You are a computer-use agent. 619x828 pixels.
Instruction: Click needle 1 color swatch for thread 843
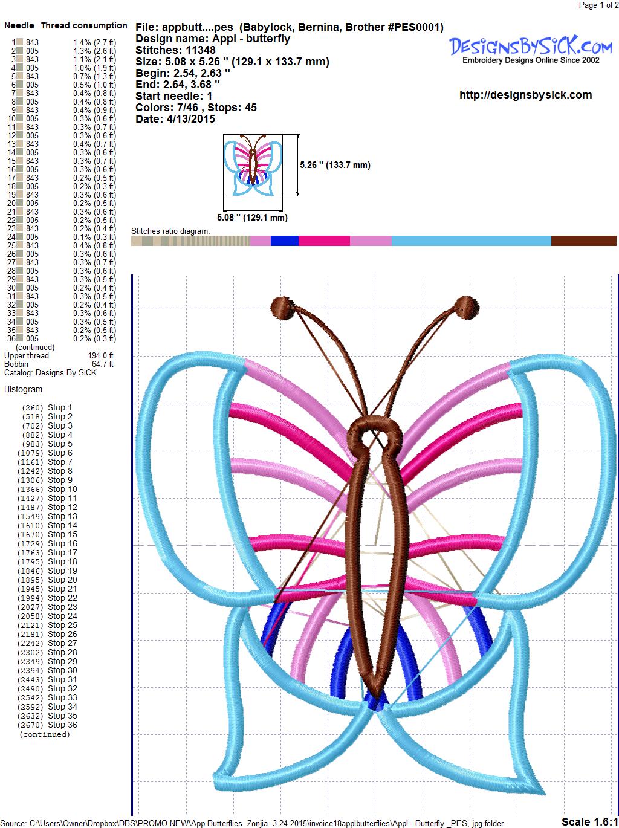coord(19,42)
